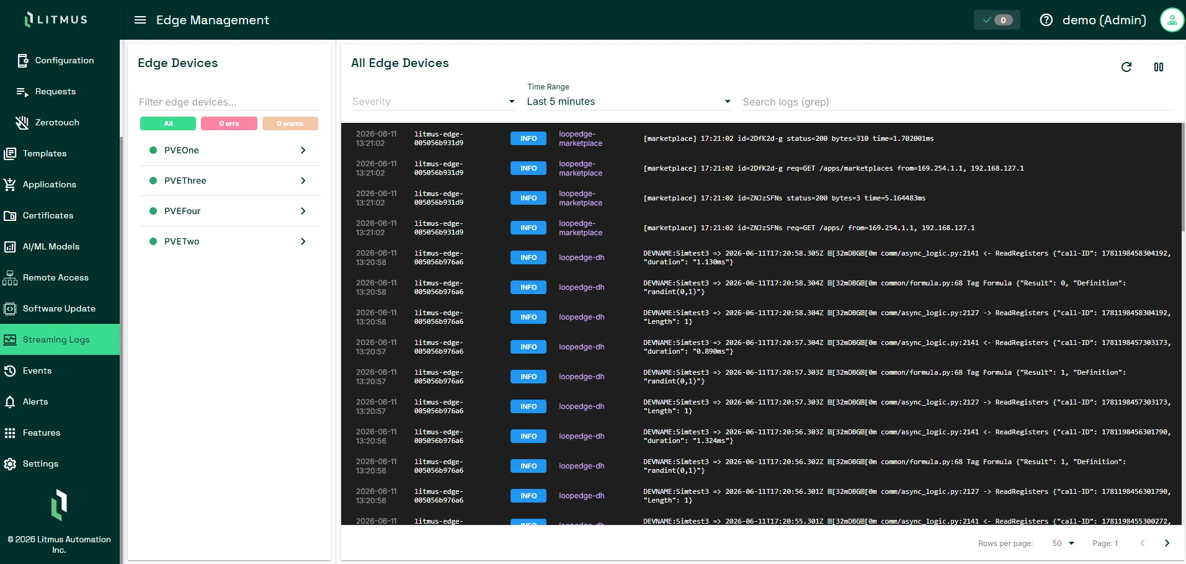Open Software Update section
The width and height of the screenshot is (1186, 564).
pos(60,308)
